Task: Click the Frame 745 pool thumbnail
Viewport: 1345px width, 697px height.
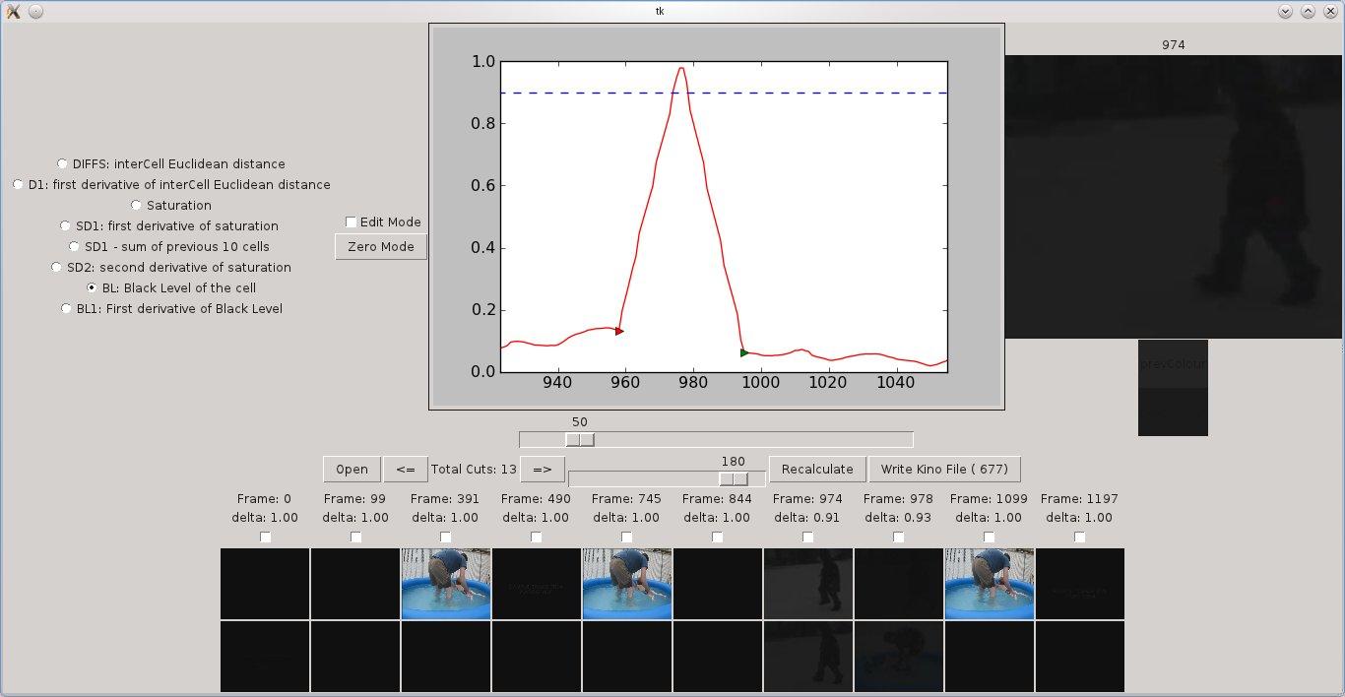Action: coord(627,584)
